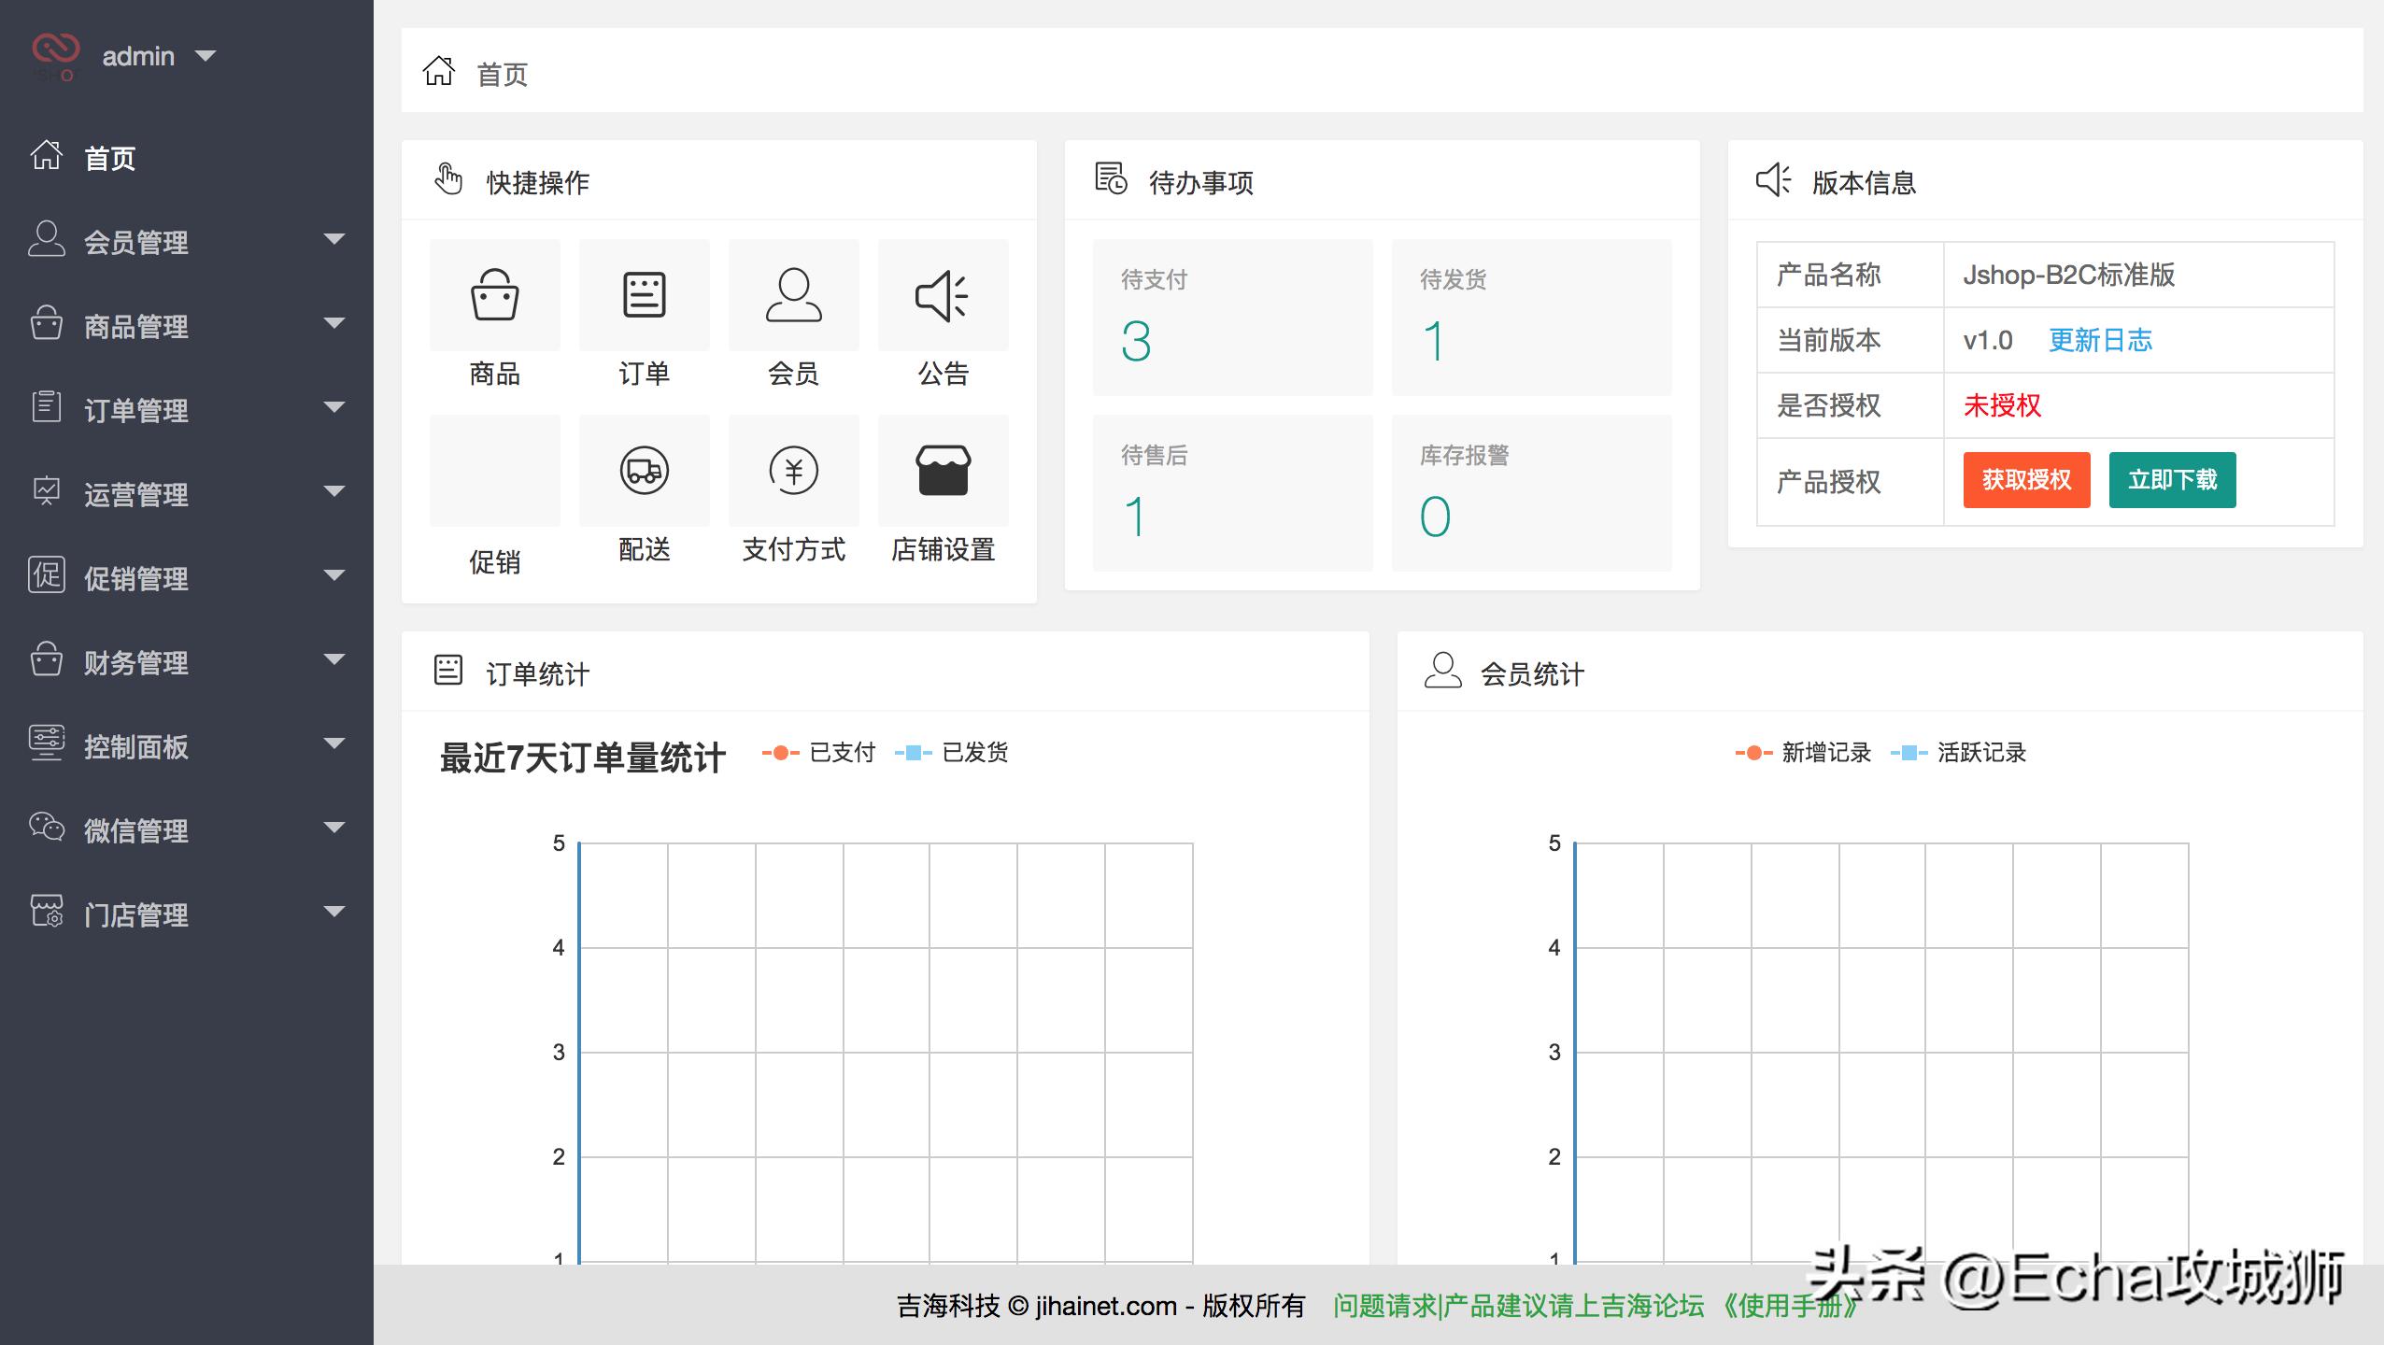The height and width of the screenshot is (1345, 2384).
Task: Select 首页 in the sidebar
Action: click(x=109, y=159)
